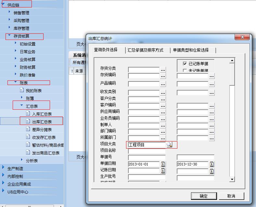The height and width of the screenshot is (207, 256).
Task: Switch to 汇总依据及排序方式 tab
Action: 145,50
